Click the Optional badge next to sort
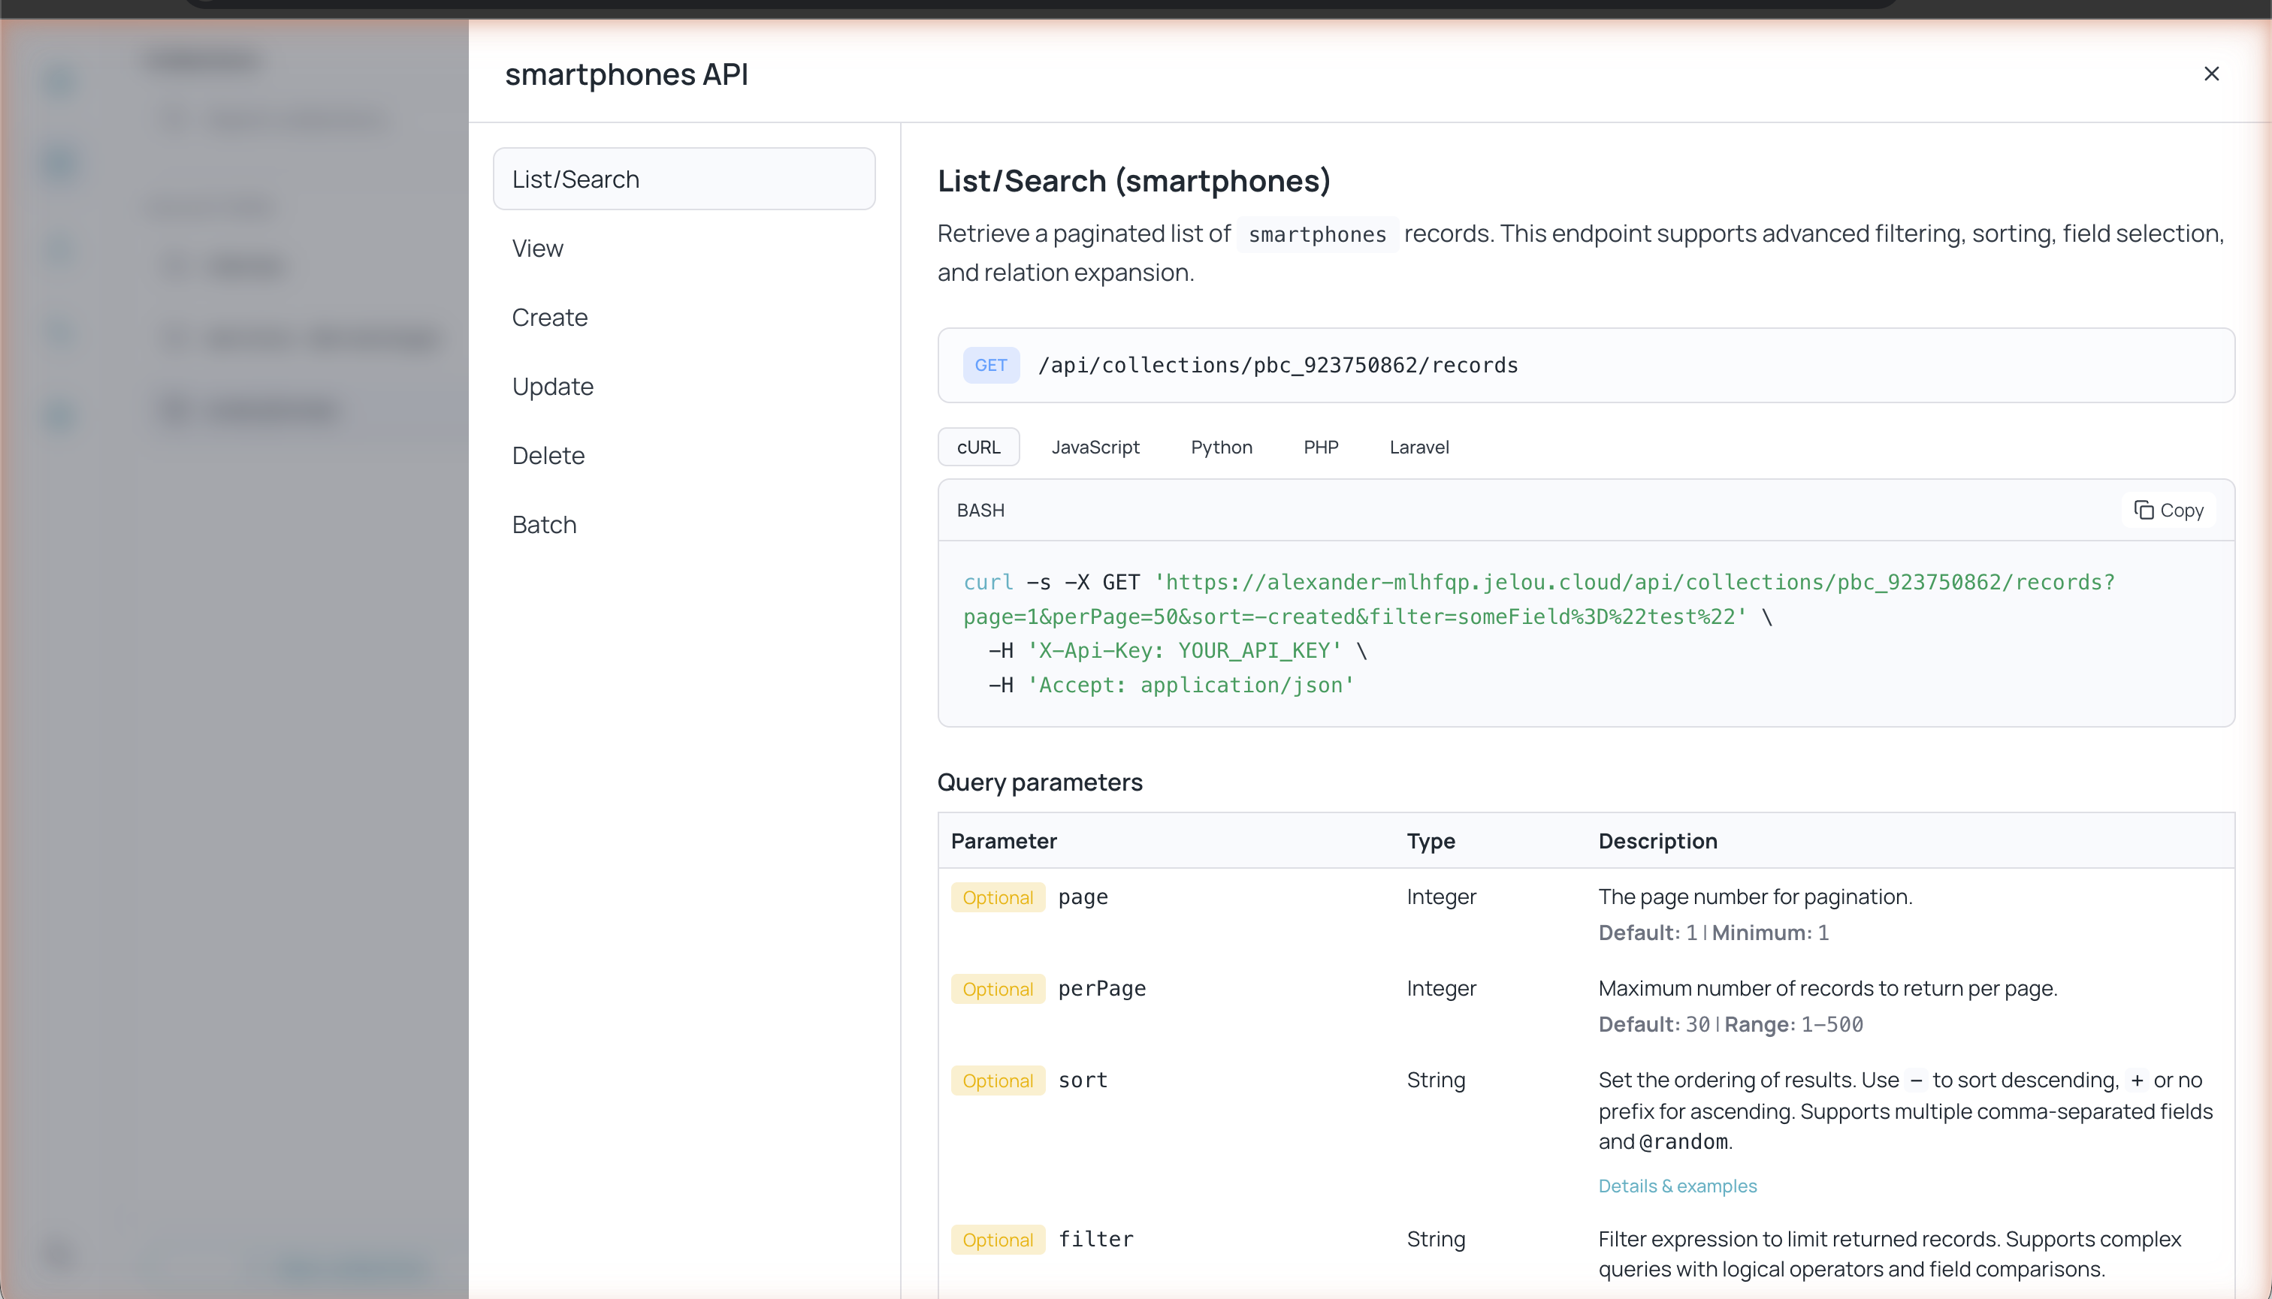This screenshot has width=2272, height=1299. pyautogui.click(x=997, y=1080)
